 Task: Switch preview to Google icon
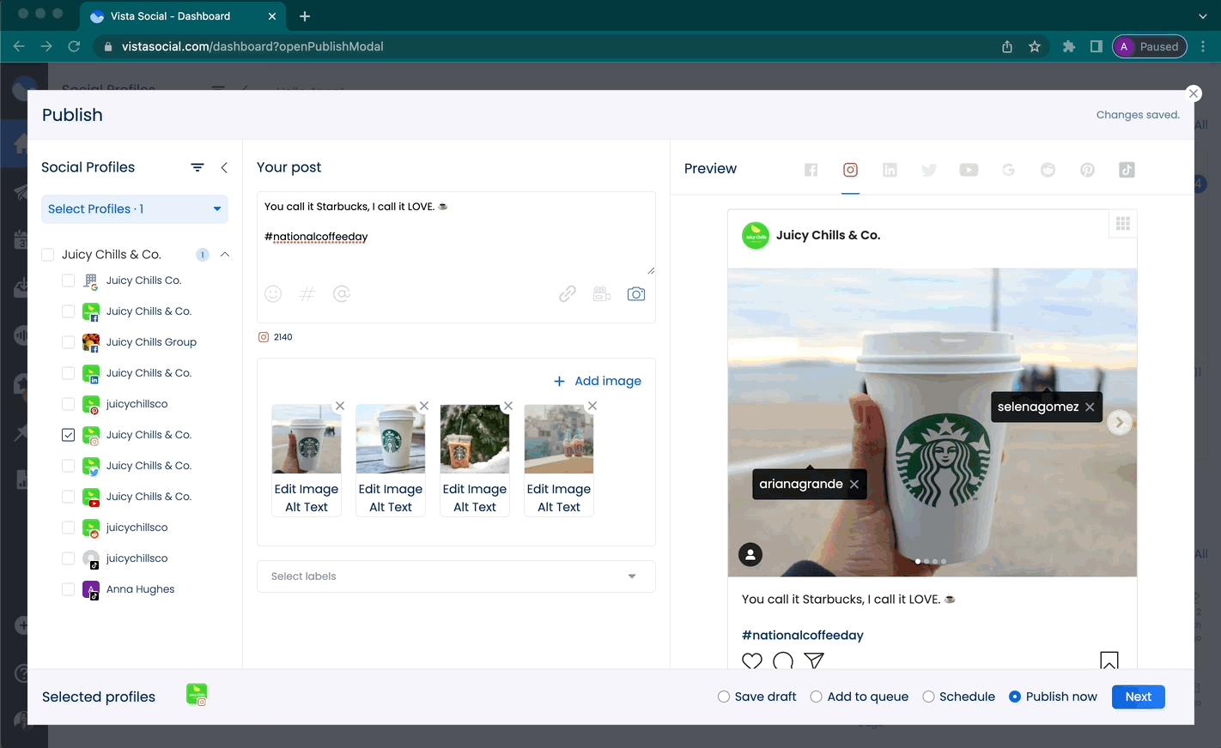pyautogui.click(x=1008, y=170)
